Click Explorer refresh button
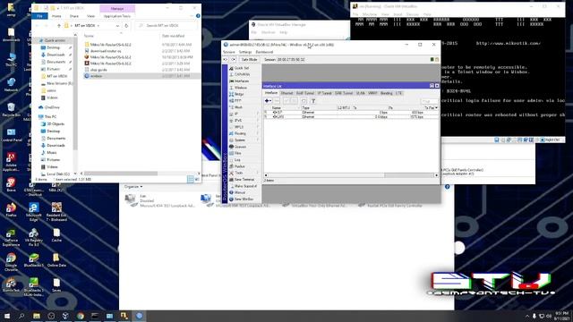Viewport: 573px width, 322px height. (126, 26)
